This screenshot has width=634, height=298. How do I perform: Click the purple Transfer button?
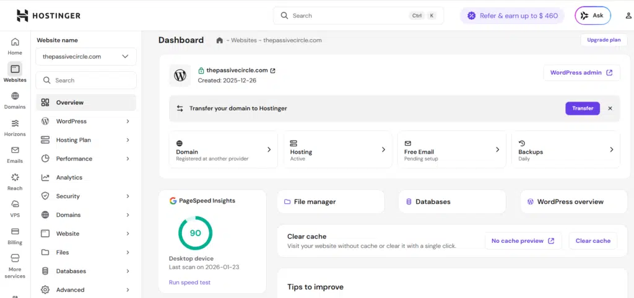click(582, 108)
